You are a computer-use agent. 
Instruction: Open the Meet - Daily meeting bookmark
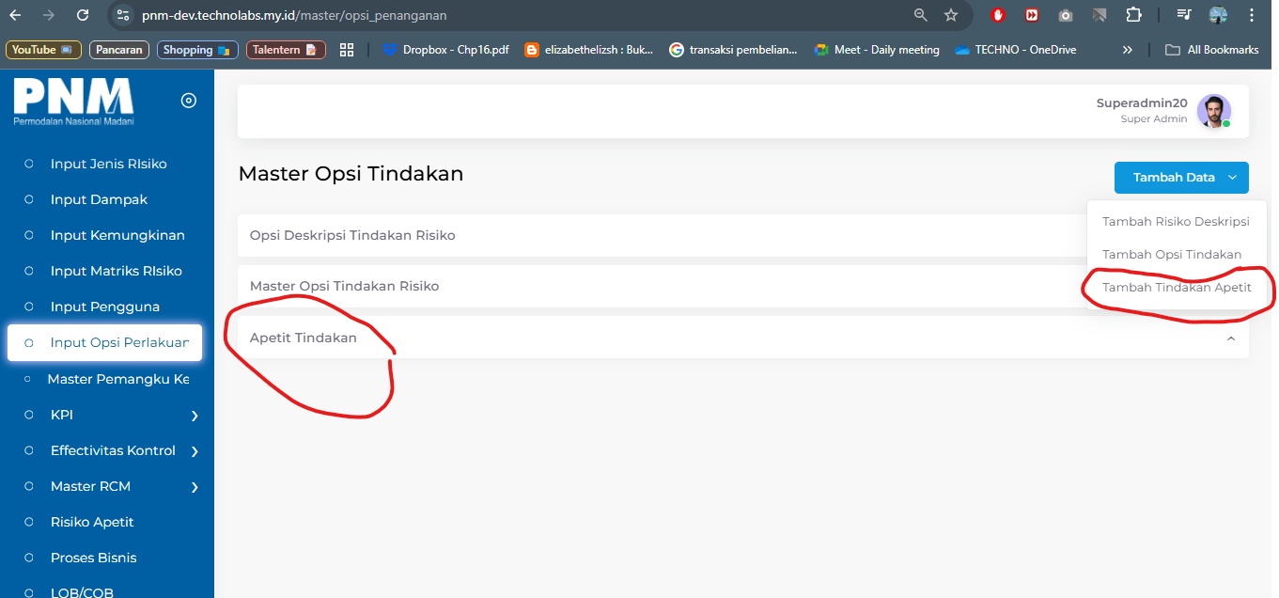877,50
